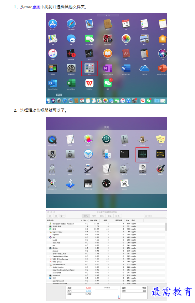Viewport: 195px width, 303px height.
Task: Open App Store in first Launchpad screenshot
Action: 53,24
